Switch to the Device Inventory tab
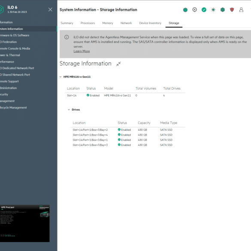The width and height of the screenshot is (251, 251). (150, 23)
